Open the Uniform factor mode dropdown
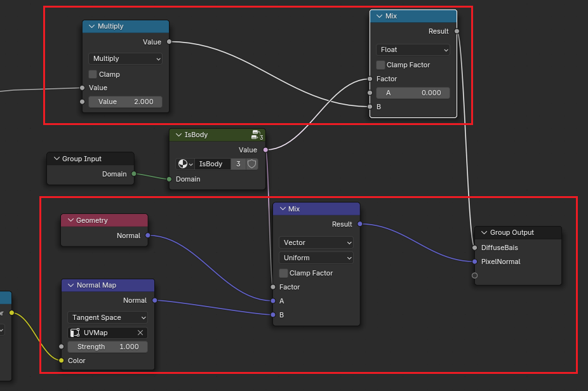The width and height of the screenshot is (588, 391). tap(316, 258)
